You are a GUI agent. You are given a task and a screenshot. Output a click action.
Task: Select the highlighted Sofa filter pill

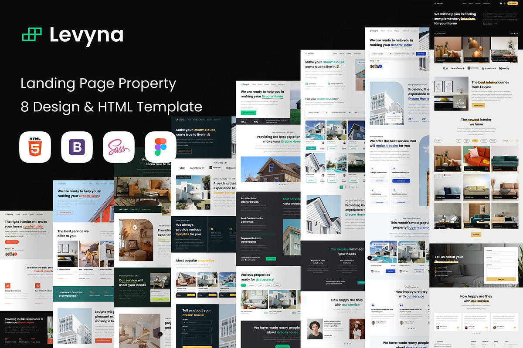click(475, 141)
